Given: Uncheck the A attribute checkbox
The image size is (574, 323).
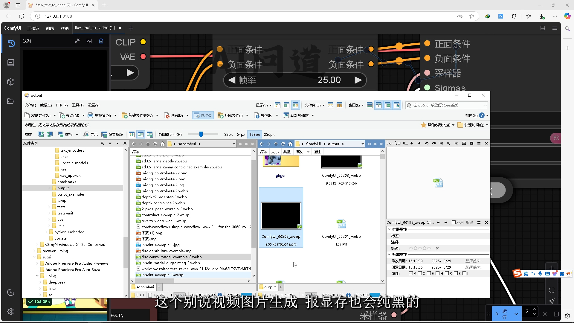Looking at the screenshot, I should point(411,273).
